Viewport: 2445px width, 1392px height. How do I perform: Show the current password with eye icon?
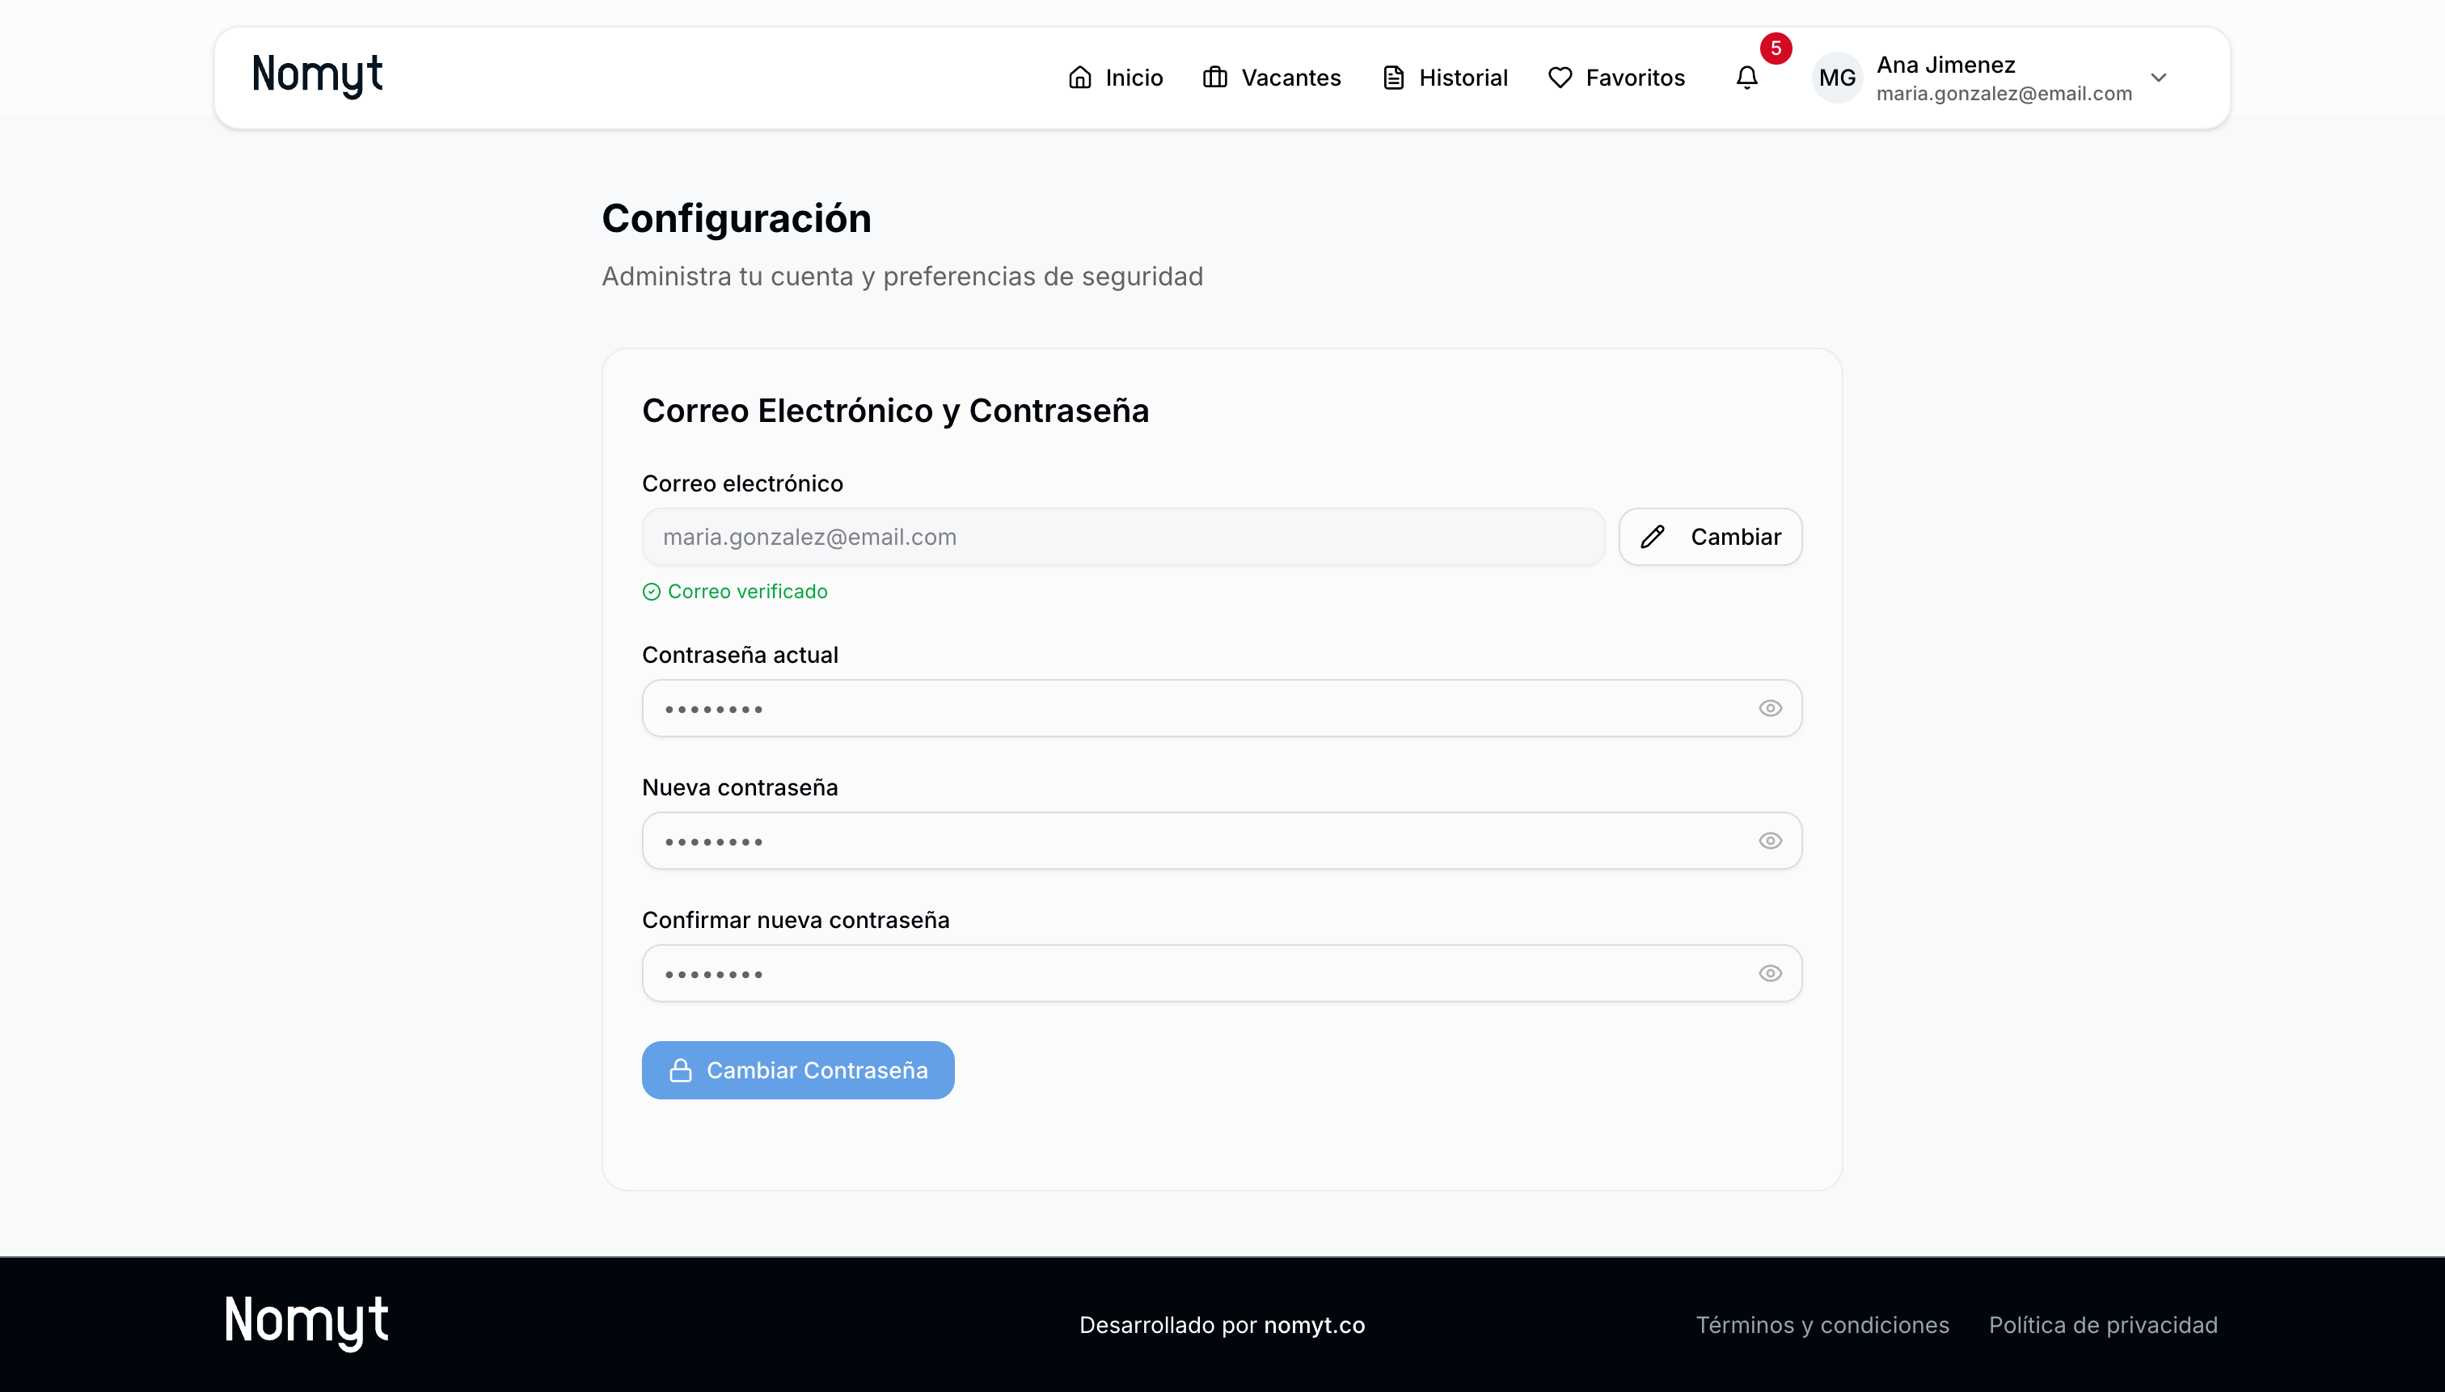[x=1770, y=708]
